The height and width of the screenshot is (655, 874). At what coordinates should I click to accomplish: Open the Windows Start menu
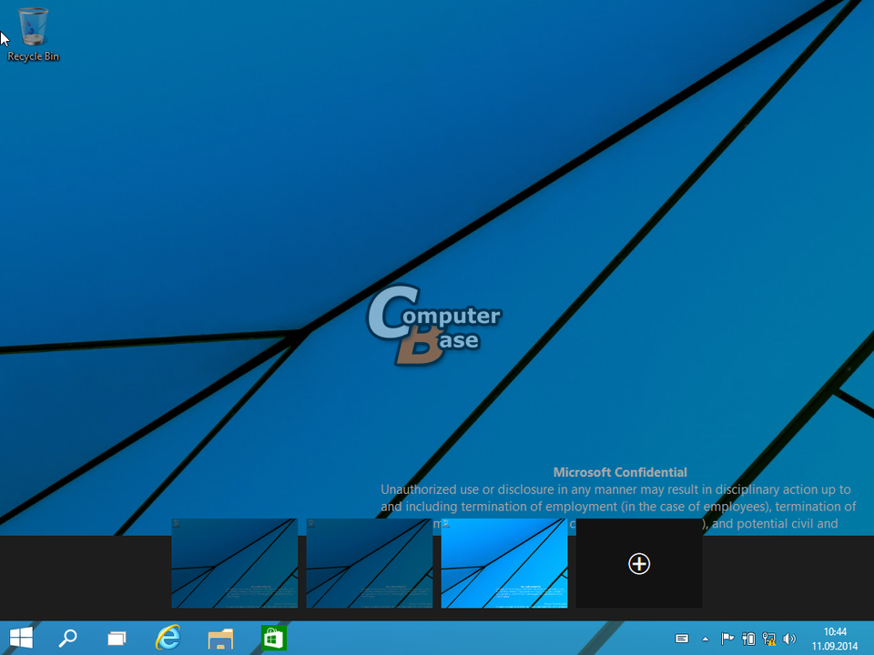pos(22,638)
